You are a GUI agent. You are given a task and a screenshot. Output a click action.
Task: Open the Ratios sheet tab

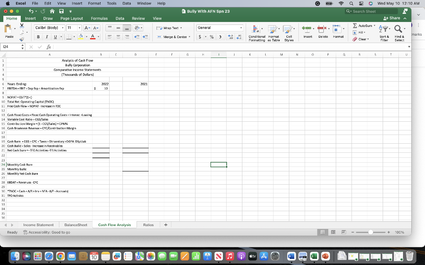[x=148, y=224]
